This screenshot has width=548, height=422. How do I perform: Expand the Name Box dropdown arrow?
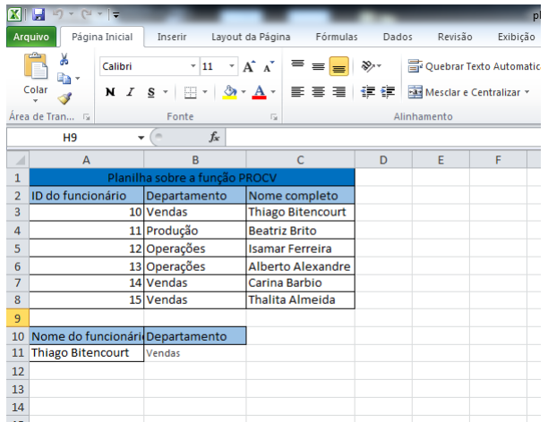coord(141,138)
